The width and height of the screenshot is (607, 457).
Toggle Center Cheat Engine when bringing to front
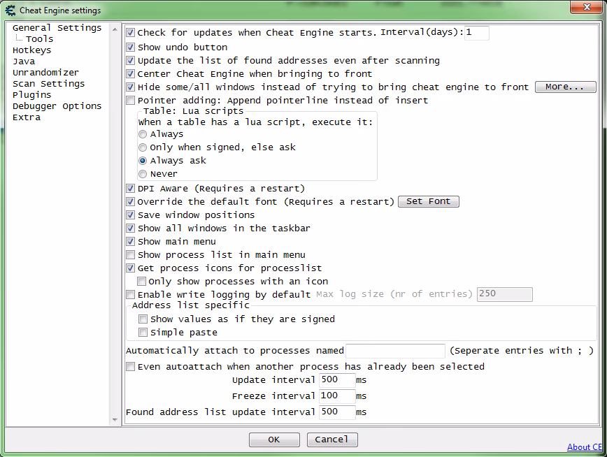tap(131, 74)
